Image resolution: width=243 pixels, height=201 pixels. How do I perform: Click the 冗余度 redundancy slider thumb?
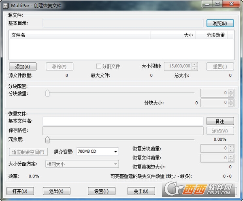(x=47, y=139)
